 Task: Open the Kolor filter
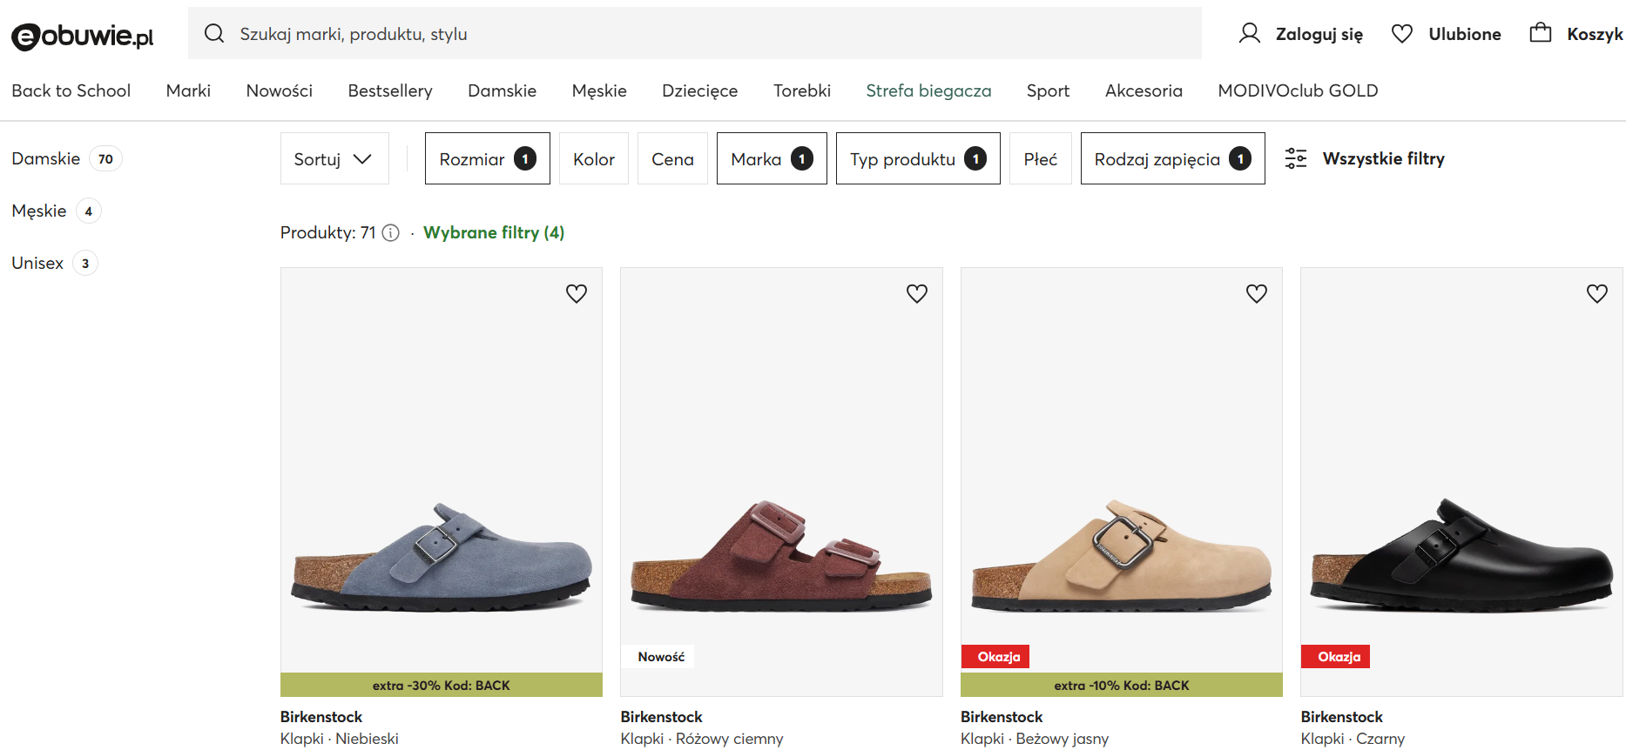click(x=594, y=158)
